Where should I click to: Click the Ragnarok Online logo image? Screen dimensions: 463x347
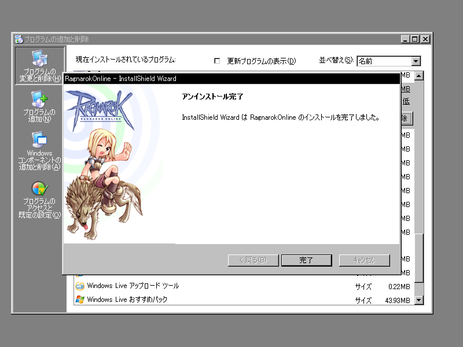[x=100, y=110]
